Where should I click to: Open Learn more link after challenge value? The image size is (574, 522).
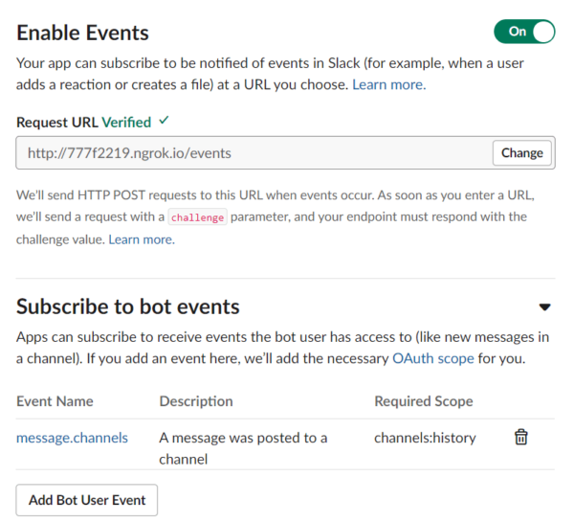click(x=142, y=239)
